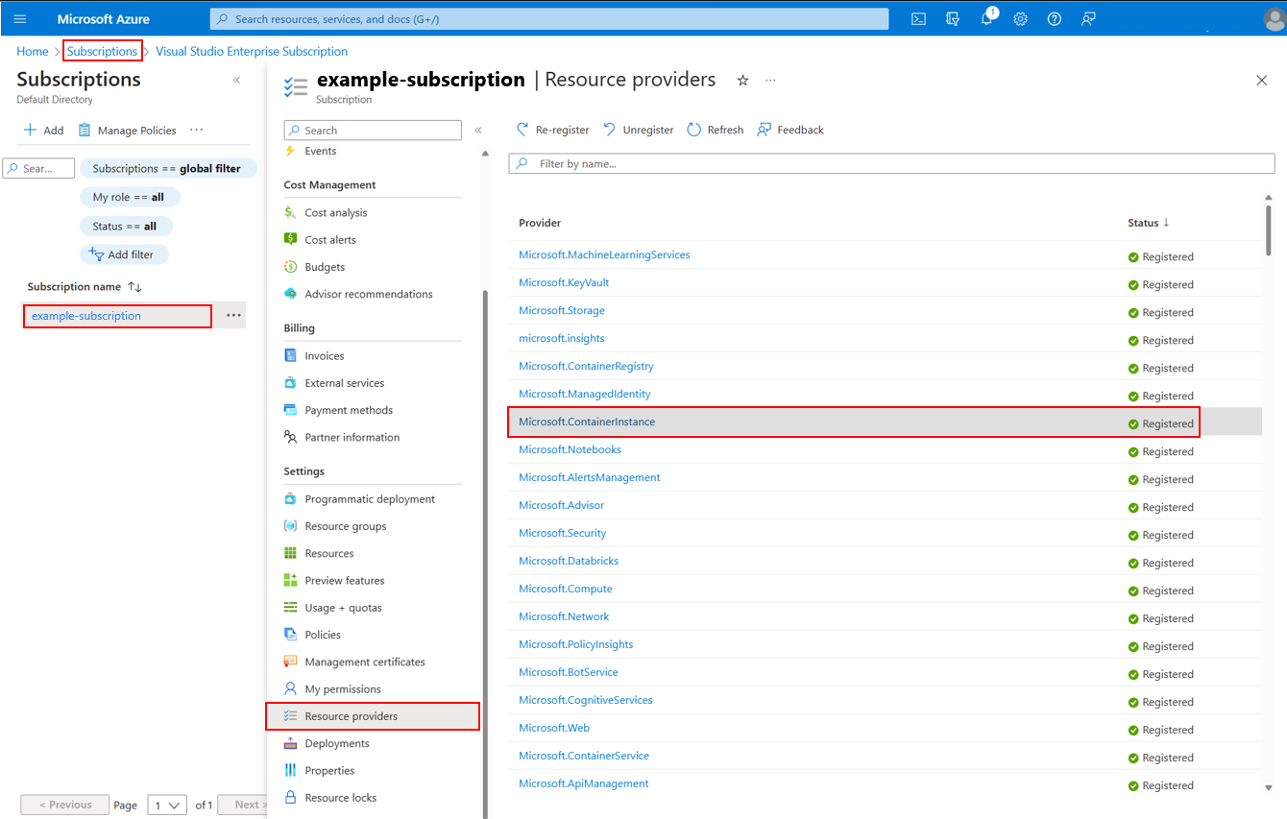Sort by the Status column header
Image resolution: width=1287 pixels, height=819 pixels.
tap(1149, 223)
